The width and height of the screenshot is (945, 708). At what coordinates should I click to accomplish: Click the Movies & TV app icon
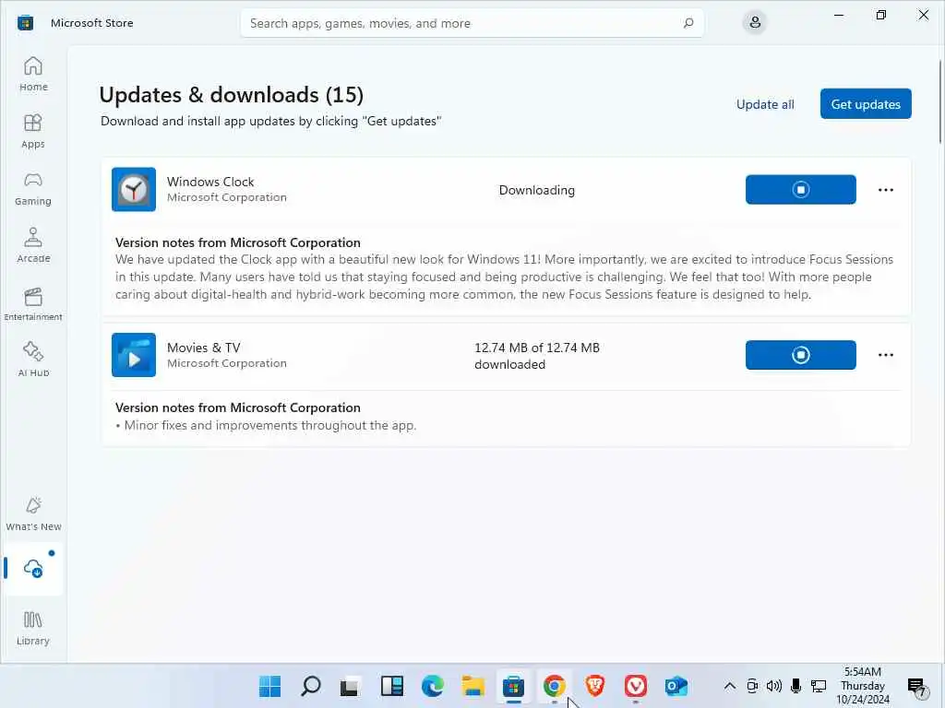tap(134, 355)
